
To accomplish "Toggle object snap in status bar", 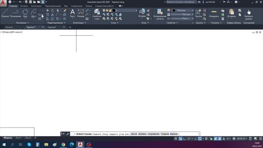I will [x=200, y=139].
